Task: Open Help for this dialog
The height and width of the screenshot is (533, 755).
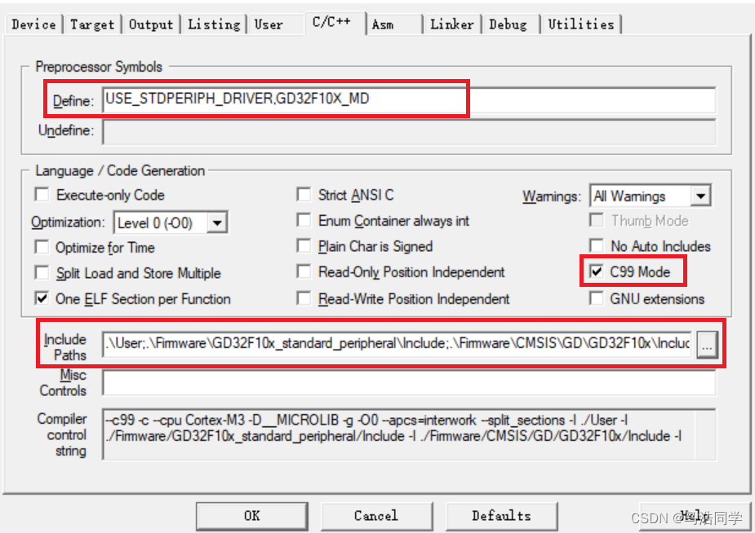Action: (695, 516)
